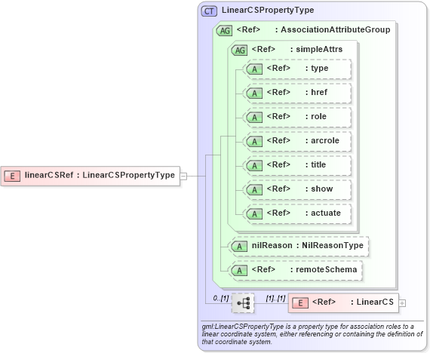Click the E icon of linearCSRef element

(x=12, y=176)
